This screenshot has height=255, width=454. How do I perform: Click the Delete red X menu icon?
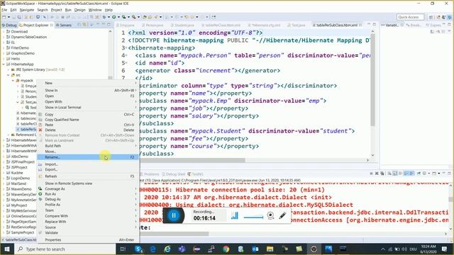tap(40, 130)
